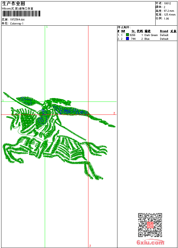The height and width of the screenshot is (248, 178).
Task: Click the 代码 column header
Action: pyautogui.click(x=140, y=31)
